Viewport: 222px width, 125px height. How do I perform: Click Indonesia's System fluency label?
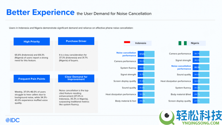128,68
